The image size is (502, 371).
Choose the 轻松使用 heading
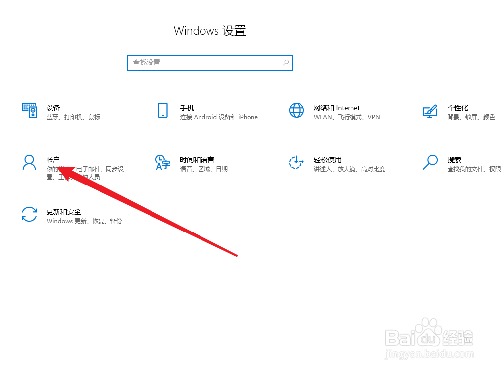click(x=327, y=160)
